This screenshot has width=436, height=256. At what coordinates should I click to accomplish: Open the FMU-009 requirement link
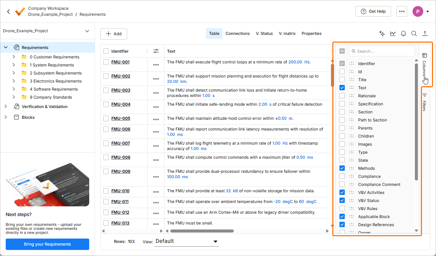[x=120, y=171]
